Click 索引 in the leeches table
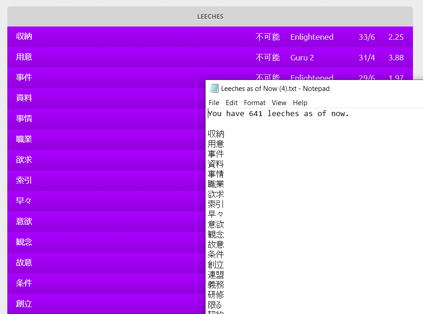Image resolution: width=423 pixels, height=314 pixels. 24,180
